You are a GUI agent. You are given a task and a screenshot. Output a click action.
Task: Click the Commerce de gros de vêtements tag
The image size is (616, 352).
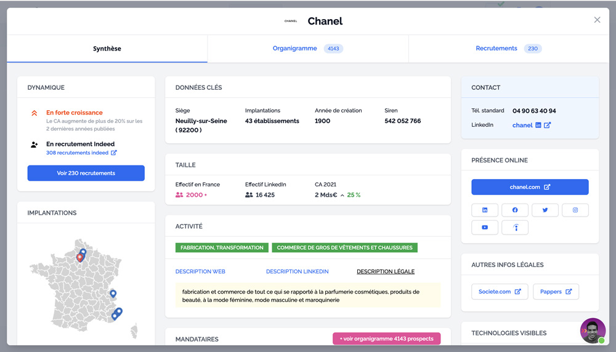click(344, 247)
